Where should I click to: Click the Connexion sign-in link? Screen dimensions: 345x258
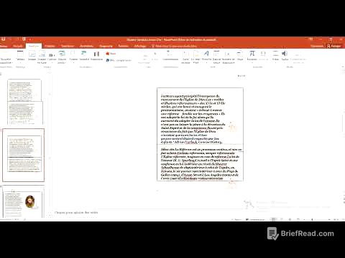pos(317,46)
